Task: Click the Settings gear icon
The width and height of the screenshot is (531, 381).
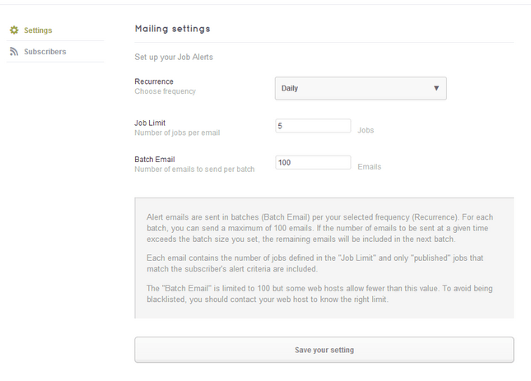Action: 14,30
